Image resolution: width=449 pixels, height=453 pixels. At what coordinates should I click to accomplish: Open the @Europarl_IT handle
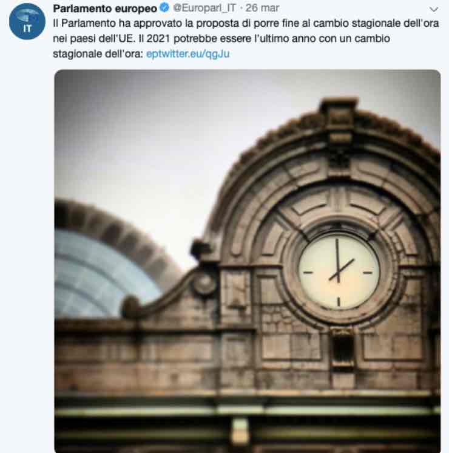coord(204,8)
